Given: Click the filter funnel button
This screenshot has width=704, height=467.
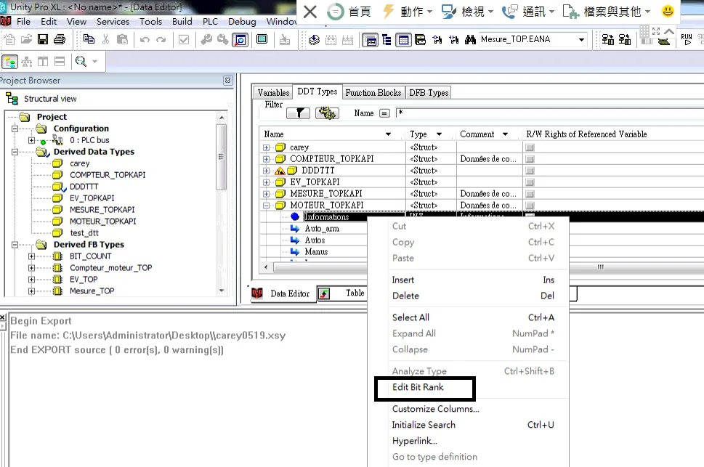Looking at the screenshot, I should pos(298,113).
